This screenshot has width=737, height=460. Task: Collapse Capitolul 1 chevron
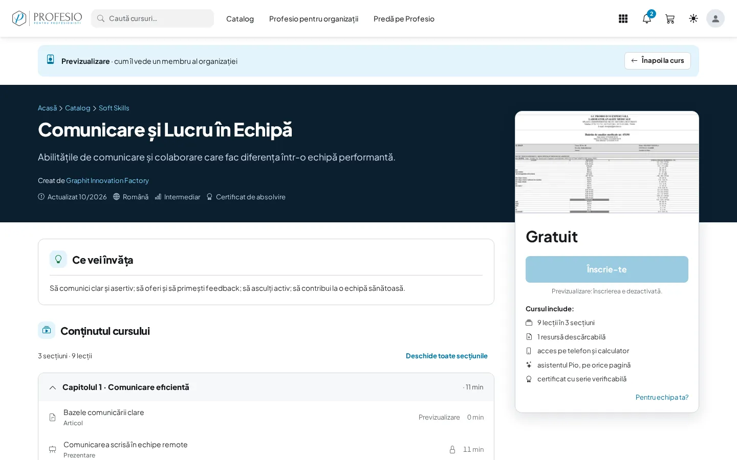53,388
